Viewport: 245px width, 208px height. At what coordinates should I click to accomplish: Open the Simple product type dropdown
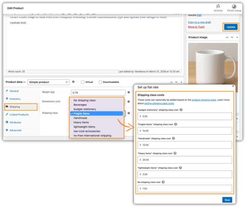(48, 82)
